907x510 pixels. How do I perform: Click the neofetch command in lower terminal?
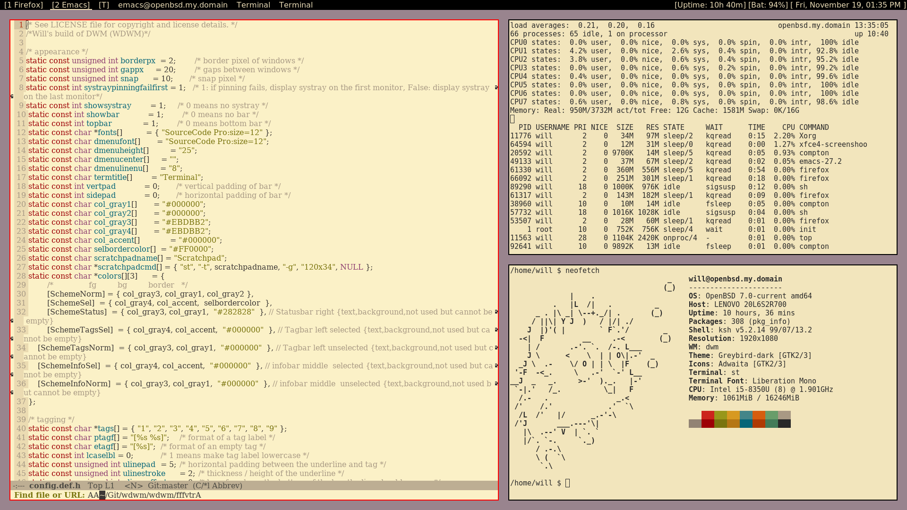(582, 270)
